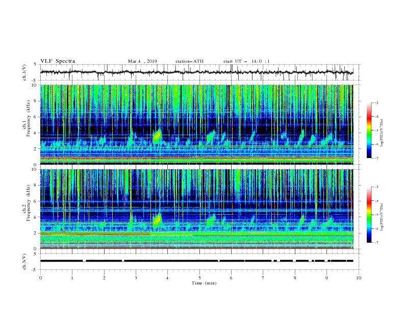This screenshot has height=312, width=404.
Task: Click the ch.2 spectrogram color scale bar
Action: click(x=369, y=215)
